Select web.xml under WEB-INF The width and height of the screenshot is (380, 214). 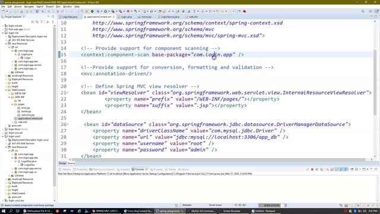coord(23,122)
